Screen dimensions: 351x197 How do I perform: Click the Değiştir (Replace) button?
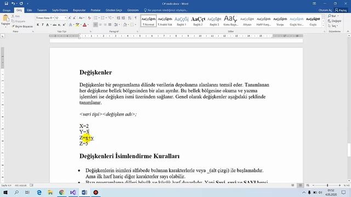(x=335, y=21)
